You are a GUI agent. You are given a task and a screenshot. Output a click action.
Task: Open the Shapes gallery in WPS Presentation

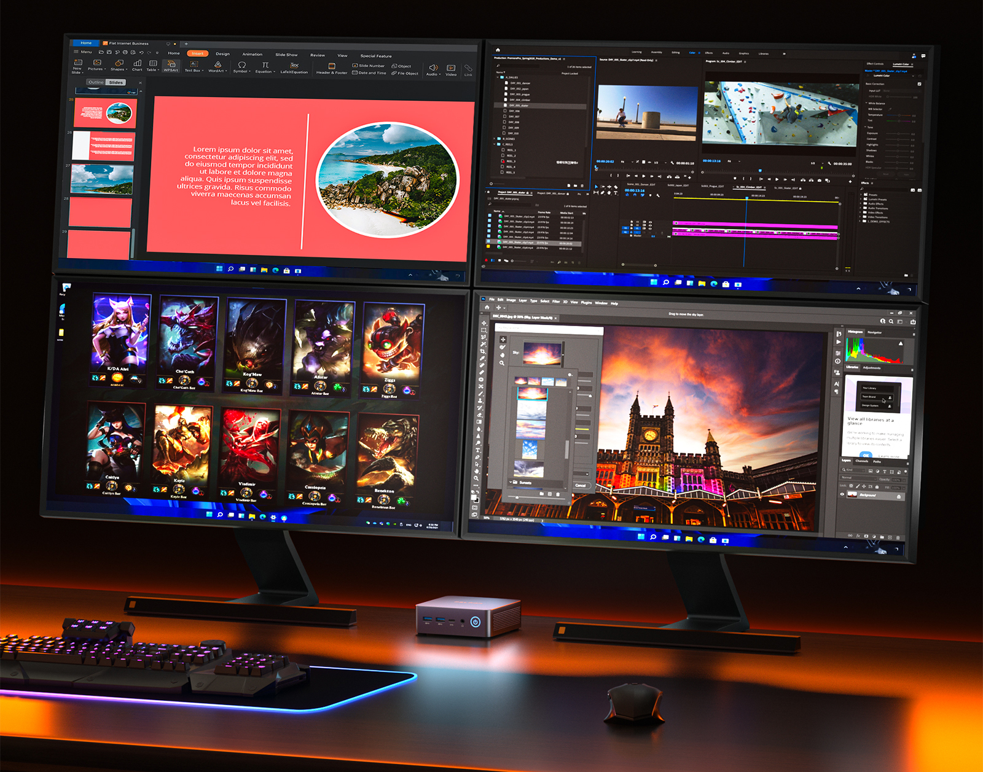pyautogui.click(x=118, y=64)
